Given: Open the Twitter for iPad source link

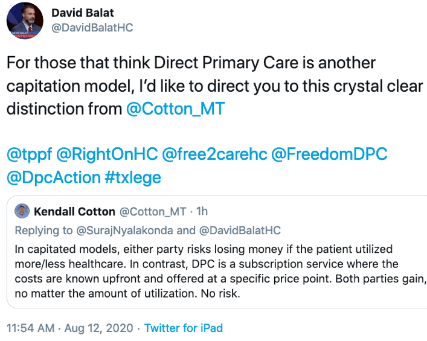Looking at the screenshot, I should click(184, 328).
